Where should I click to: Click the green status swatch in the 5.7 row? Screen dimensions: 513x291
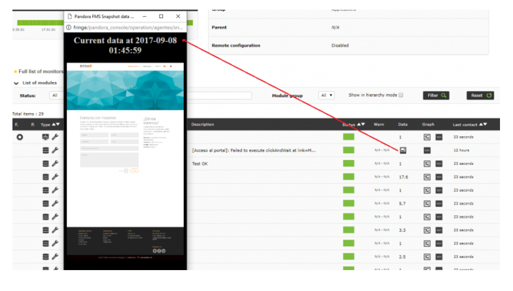tap(348, 203)
